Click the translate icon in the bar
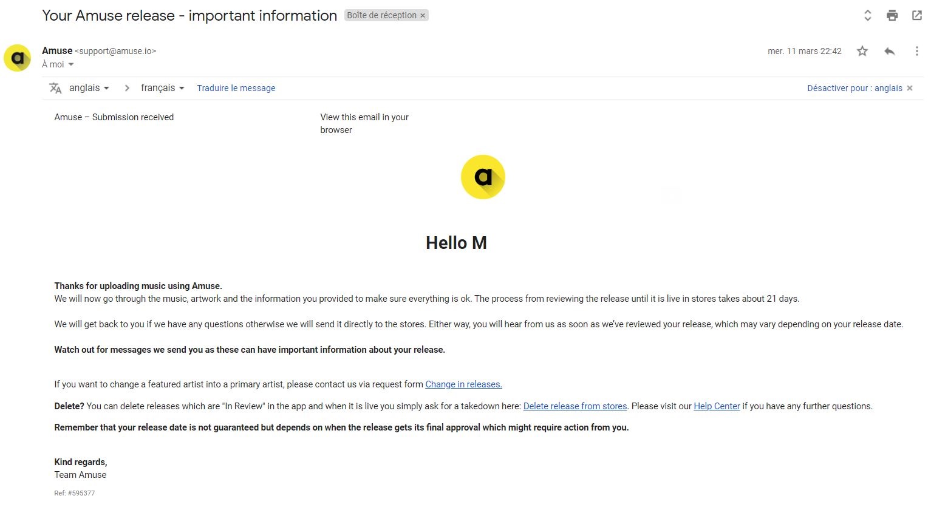Screen dimensions: 931x507 click(x=55, y=88)
